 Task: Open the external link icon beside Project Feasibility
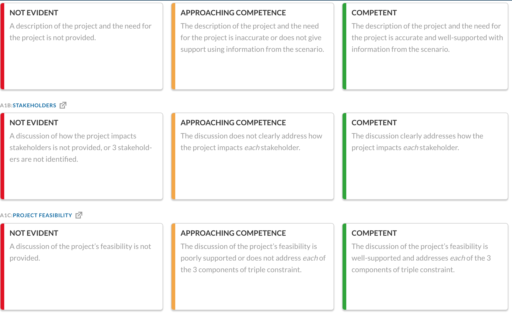(79, 215)
